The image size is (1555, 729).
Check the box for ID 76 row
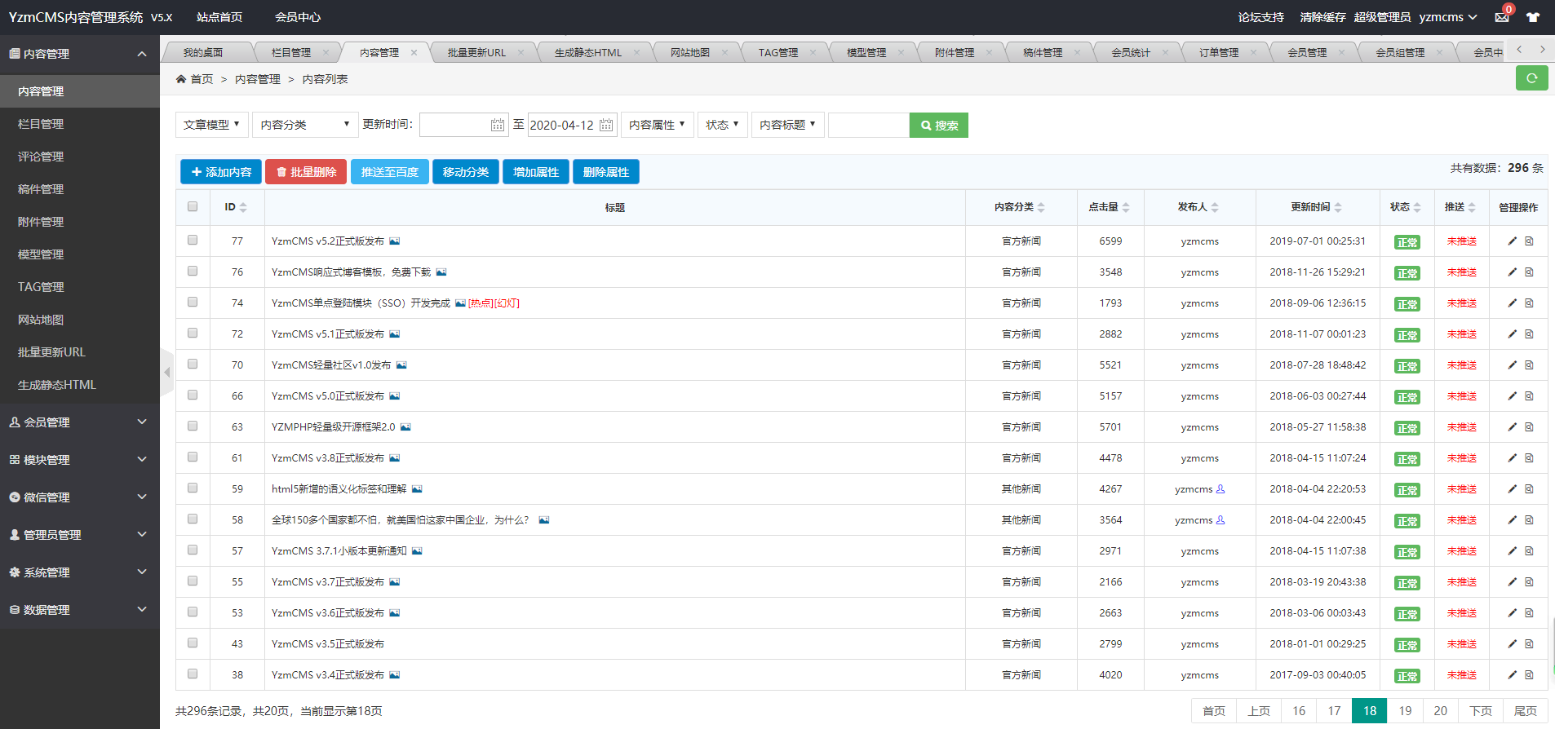(x=193, y=271)
